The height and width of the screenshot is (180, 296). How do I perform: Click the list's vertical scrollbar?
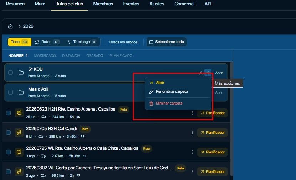[231, 118]
